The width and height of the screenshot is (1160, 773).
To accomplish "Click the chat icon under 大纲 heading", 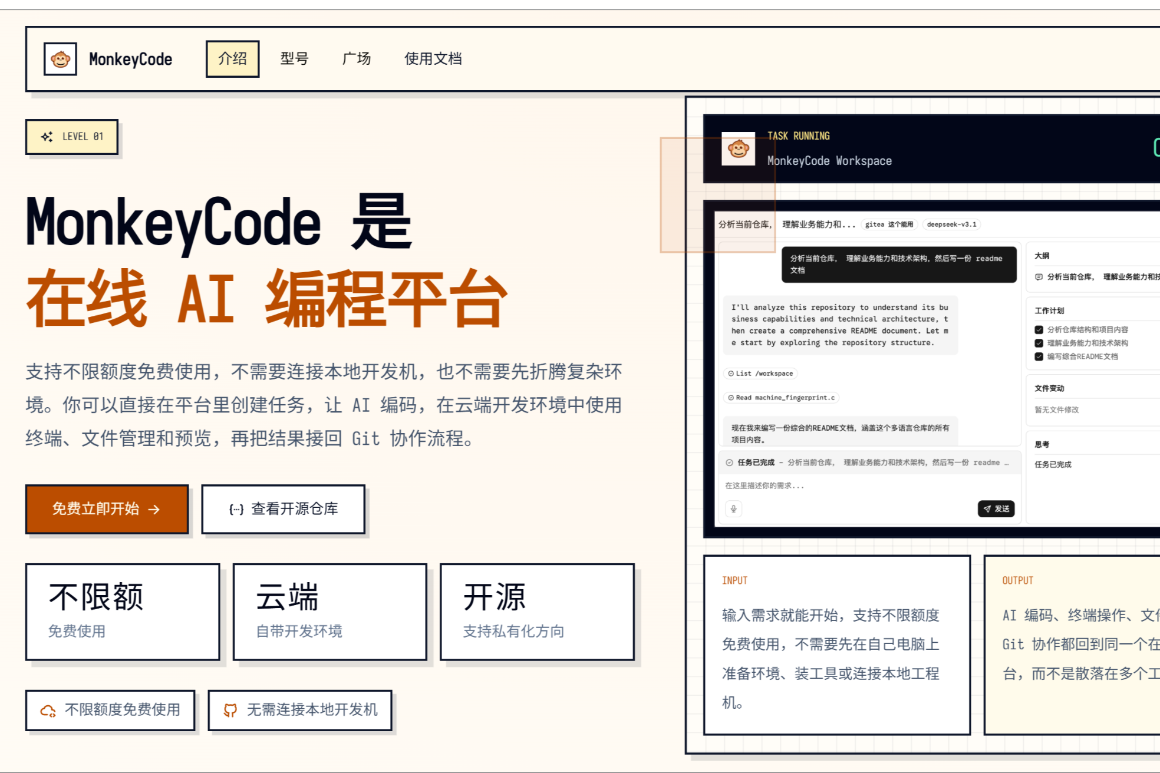I will pos(1039,277).
